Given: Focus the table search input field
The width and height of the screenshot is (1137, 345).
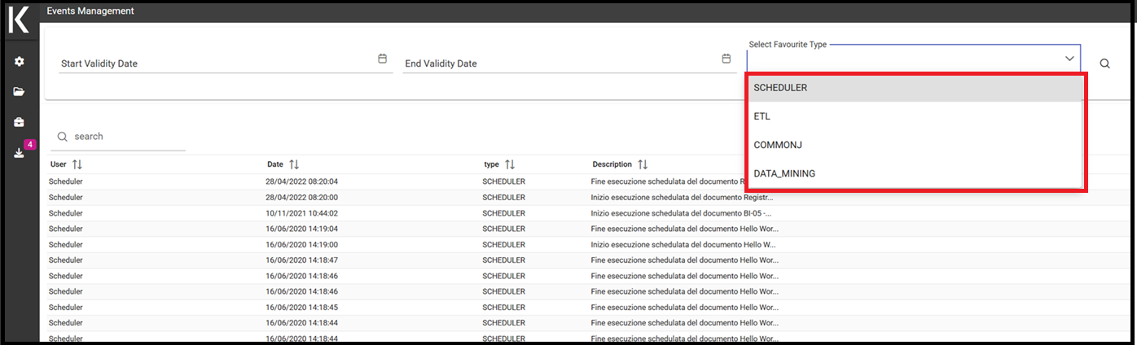Looking at the screenshot, I should [x=126, y=137].
